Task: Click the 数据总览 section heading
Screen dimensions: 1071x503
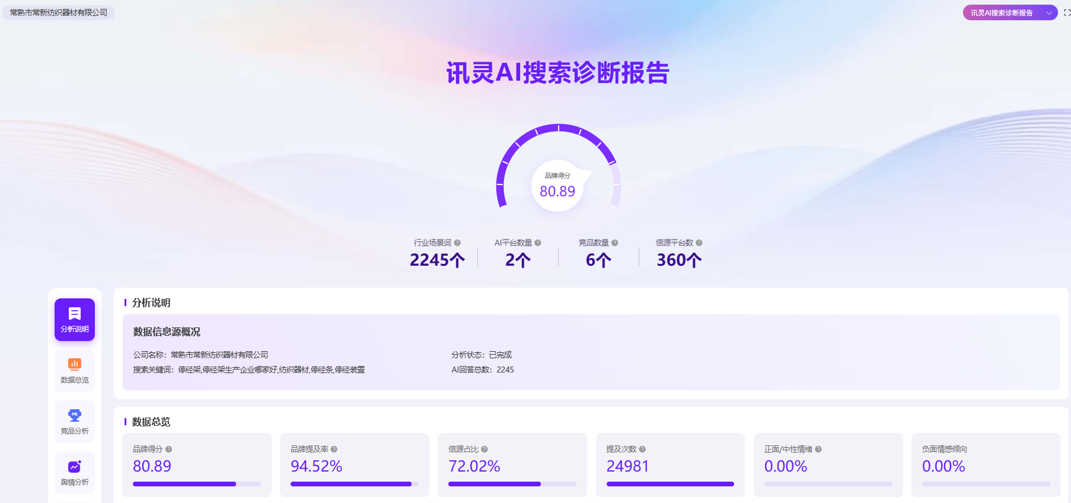Action: point(151,422)
